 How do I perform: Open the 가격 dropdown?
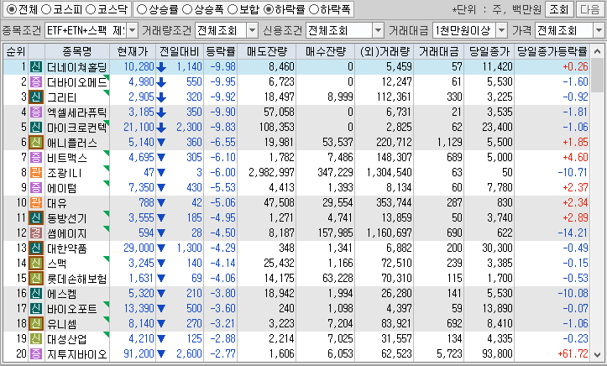pyautogui.click(x=599, y=30)
